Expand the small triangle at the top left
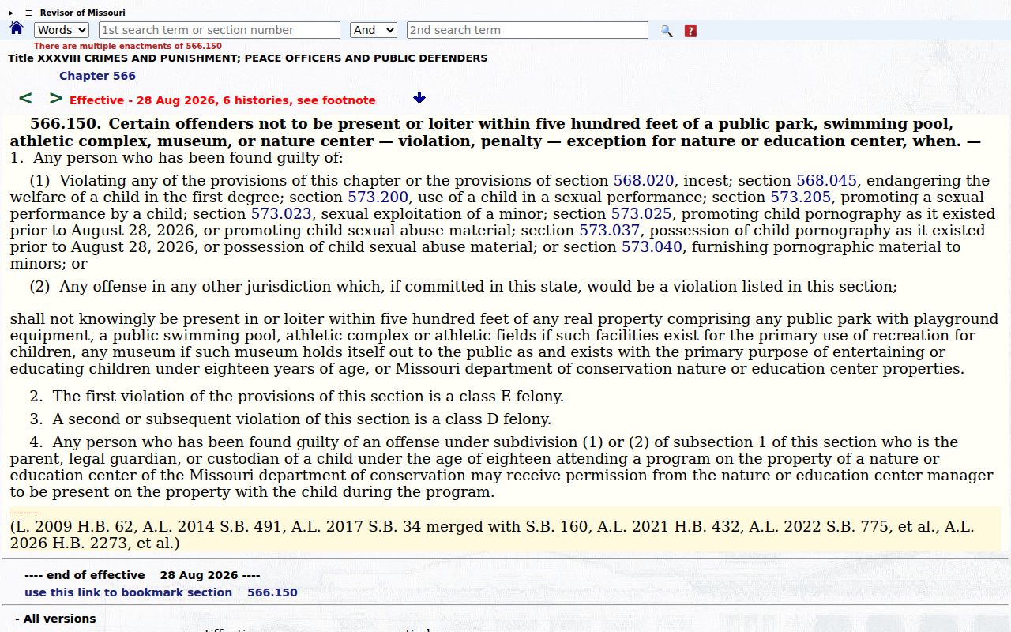The width and height of the screenshot is (1011, 632). 11,13
